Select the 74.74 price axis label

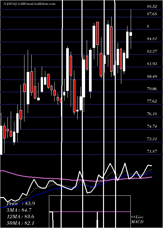(152, 126)
